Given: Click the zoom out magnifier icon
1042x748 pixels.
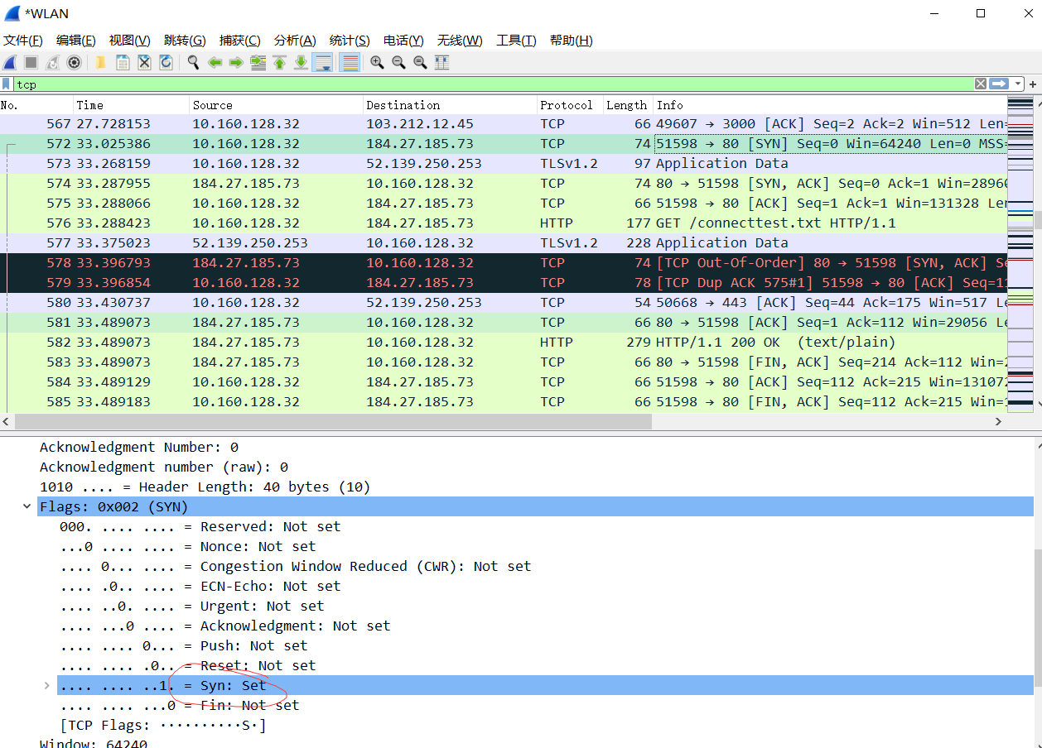Looking at the screenshot, I should (398, 62).
